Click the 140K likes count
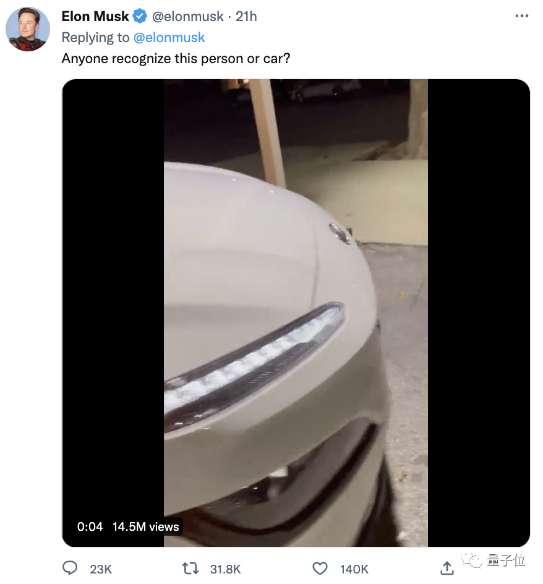The height and width of the screenshot is (584, 543). coord(354,569)
